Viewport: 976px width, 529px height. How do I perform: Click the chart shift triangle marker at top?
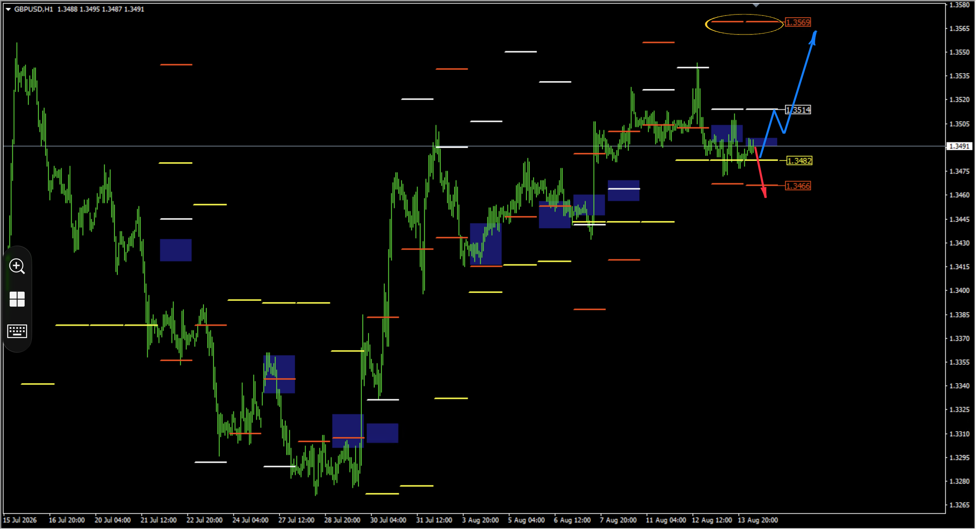(x=756, y=5)
